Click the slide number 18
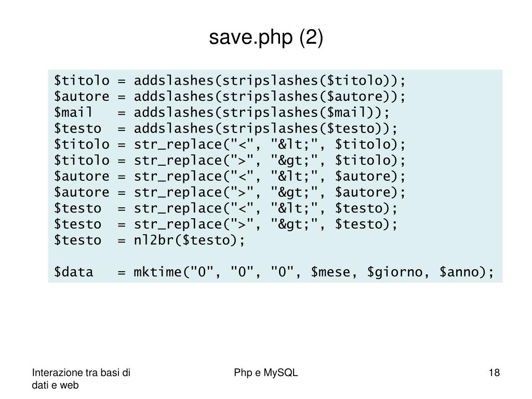The width and height of the screenshot is (532, 399). click(x=494, y=373)
